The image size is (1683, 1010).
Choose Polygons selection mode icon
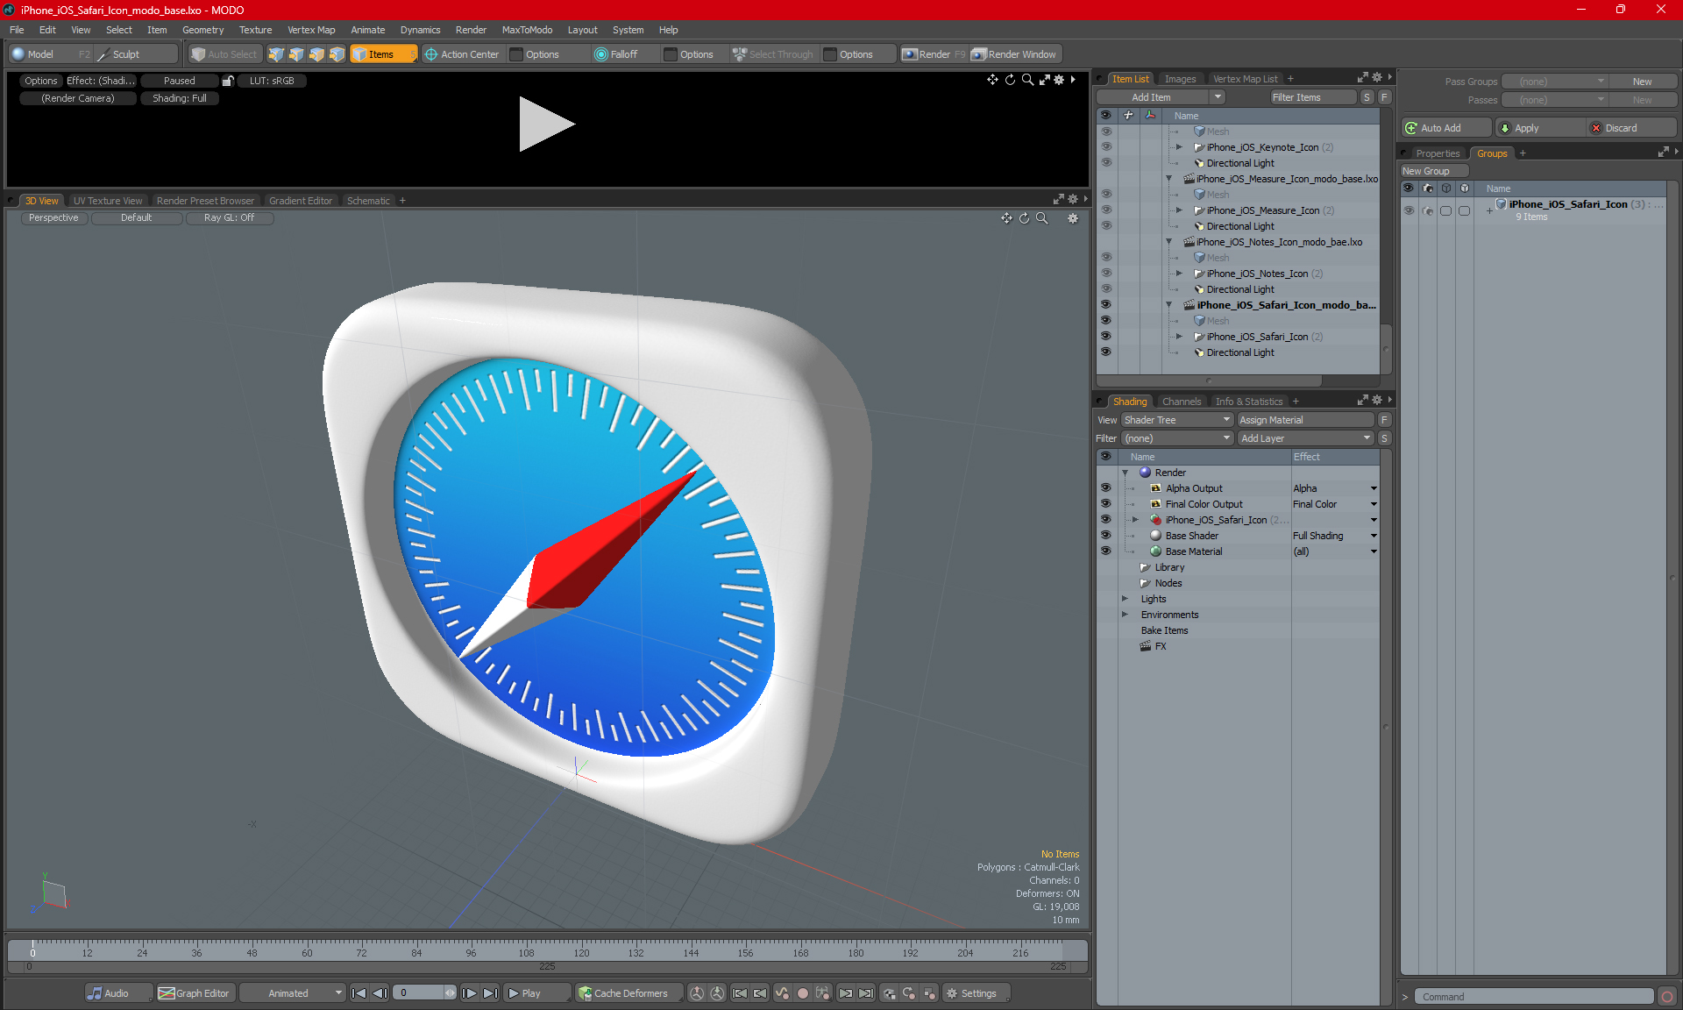tap(316, 54)
